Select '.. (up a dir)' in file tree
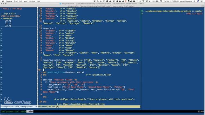 pos(8,13)
